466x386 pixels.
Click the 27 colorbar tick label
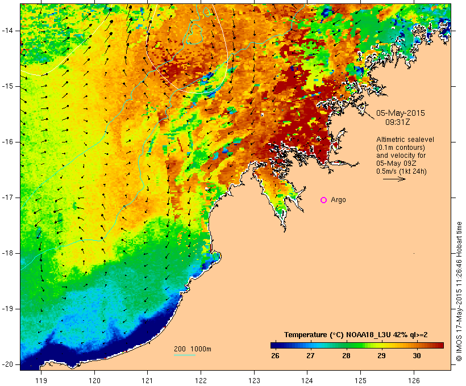point(310,356)
